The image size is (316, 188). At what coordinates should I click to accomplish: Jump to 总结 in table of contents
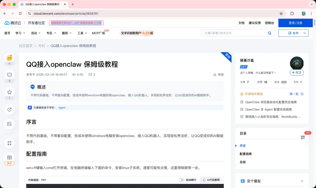coord(243,162)
